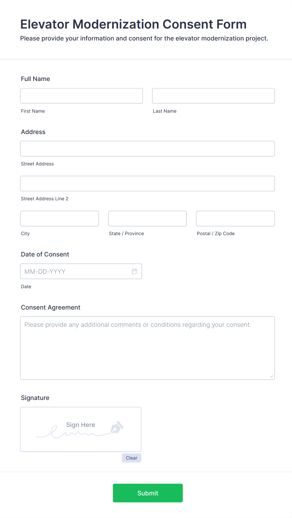Viewport: 292px width, 518px height.
Task: Open the calendar date picker icon
Action: click(134, 271)
